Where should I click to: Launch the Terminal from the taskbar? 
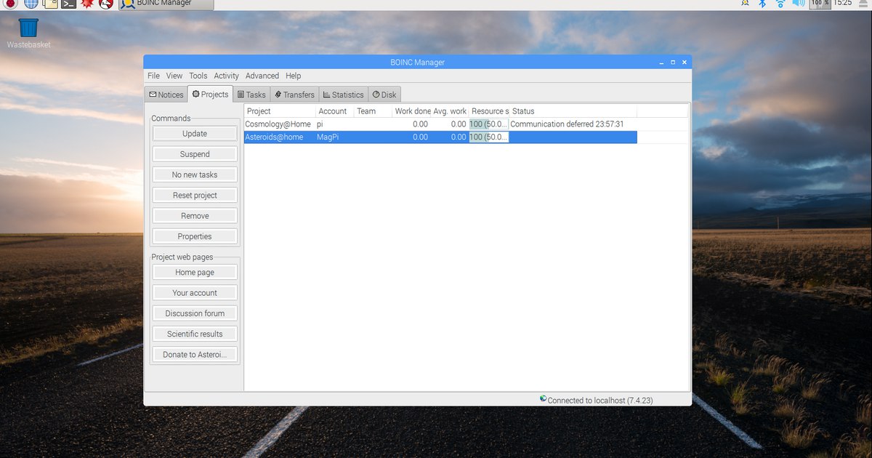pyautogui.click(x=68, y=3)
